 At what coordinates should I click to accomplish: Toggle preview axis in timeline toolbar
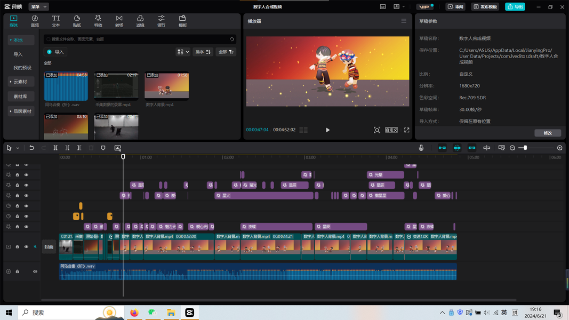pyautogui.click(x=487, y=148)
